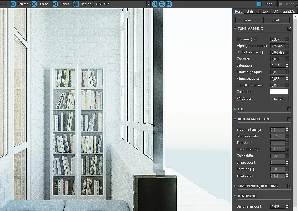Expand the LUT section
This screenshot has width=298, height=211.
pos(235,109)
